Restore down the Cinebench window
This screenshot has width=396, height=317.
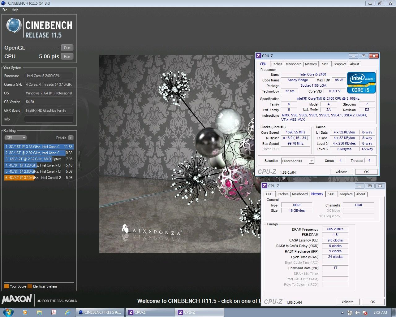[x=380, y=3]
